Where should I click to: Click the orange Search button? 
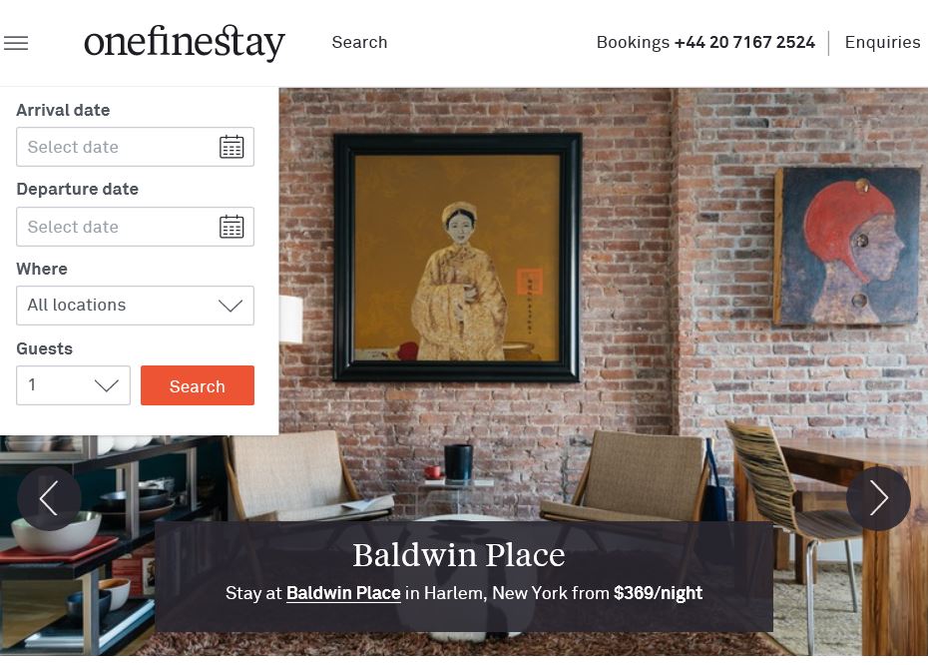[x=198, y=385]
